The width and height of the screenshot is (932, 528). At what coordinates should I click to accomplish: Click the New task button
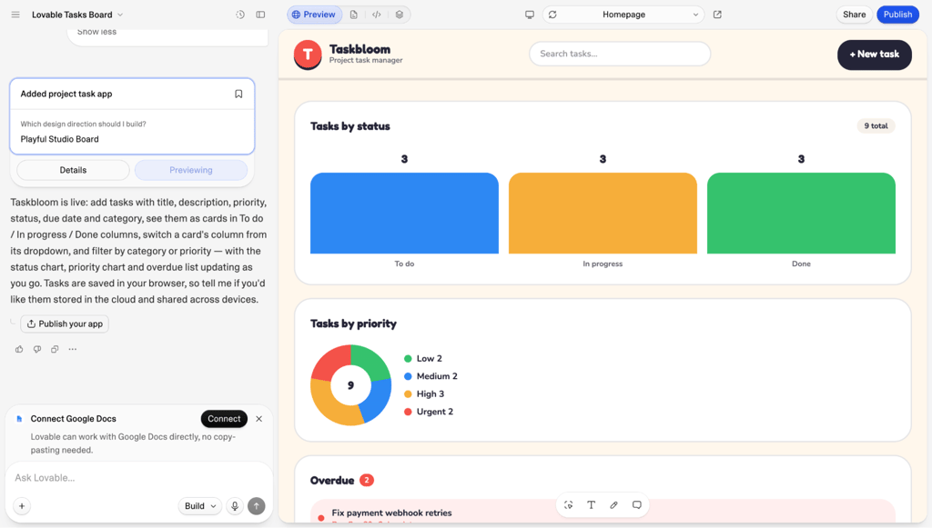[x=875, y=55]
